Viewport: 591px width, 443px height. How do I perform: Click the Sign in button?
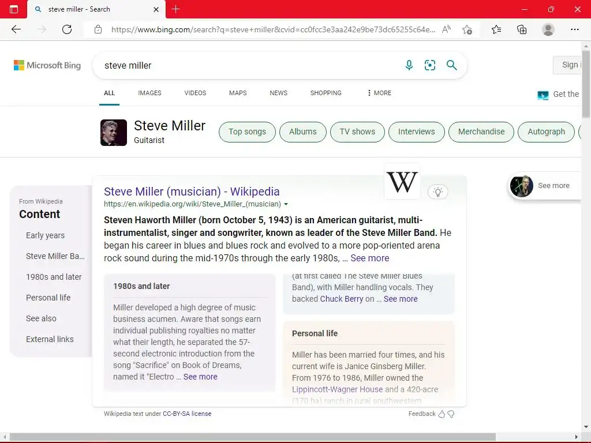tap(568, 65)
